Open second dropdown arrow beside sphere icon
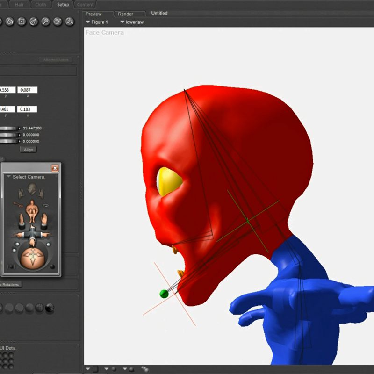 click(x=125, y=369)
